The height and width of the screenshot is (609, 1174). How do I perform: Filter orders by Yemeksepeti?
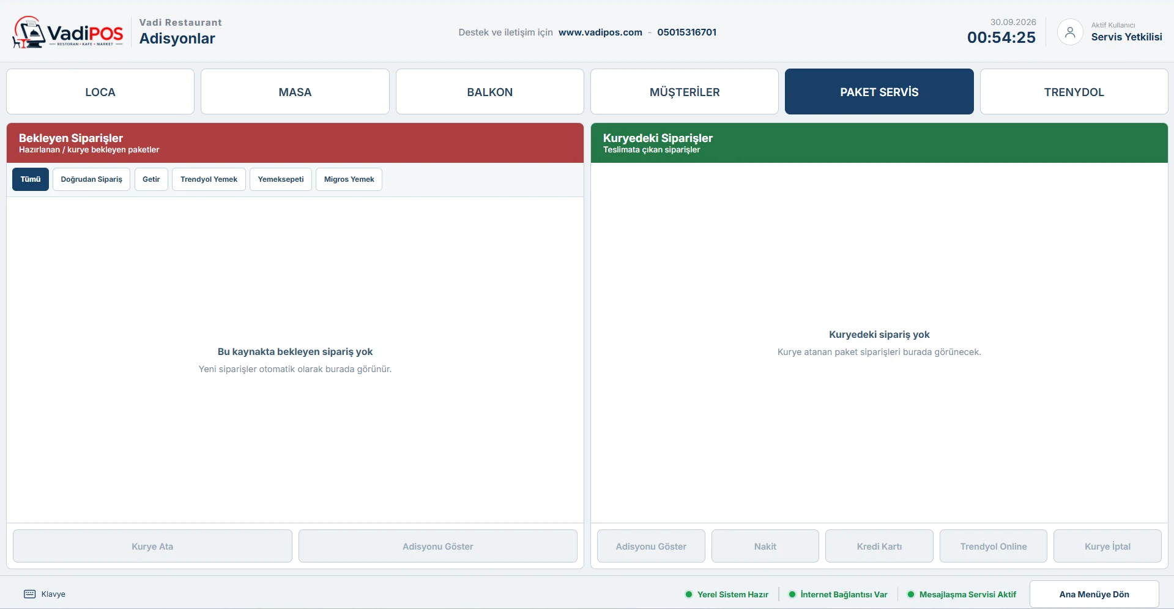pyautogui.click(x=281, y=179)
